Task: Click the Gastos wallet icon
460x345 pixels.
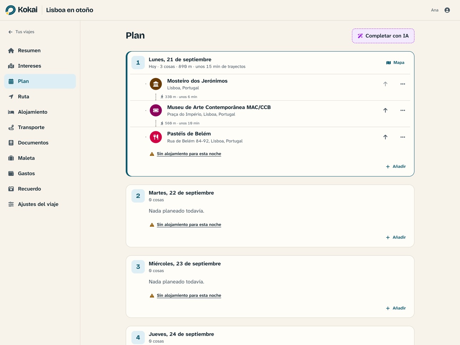Action: 11,173
